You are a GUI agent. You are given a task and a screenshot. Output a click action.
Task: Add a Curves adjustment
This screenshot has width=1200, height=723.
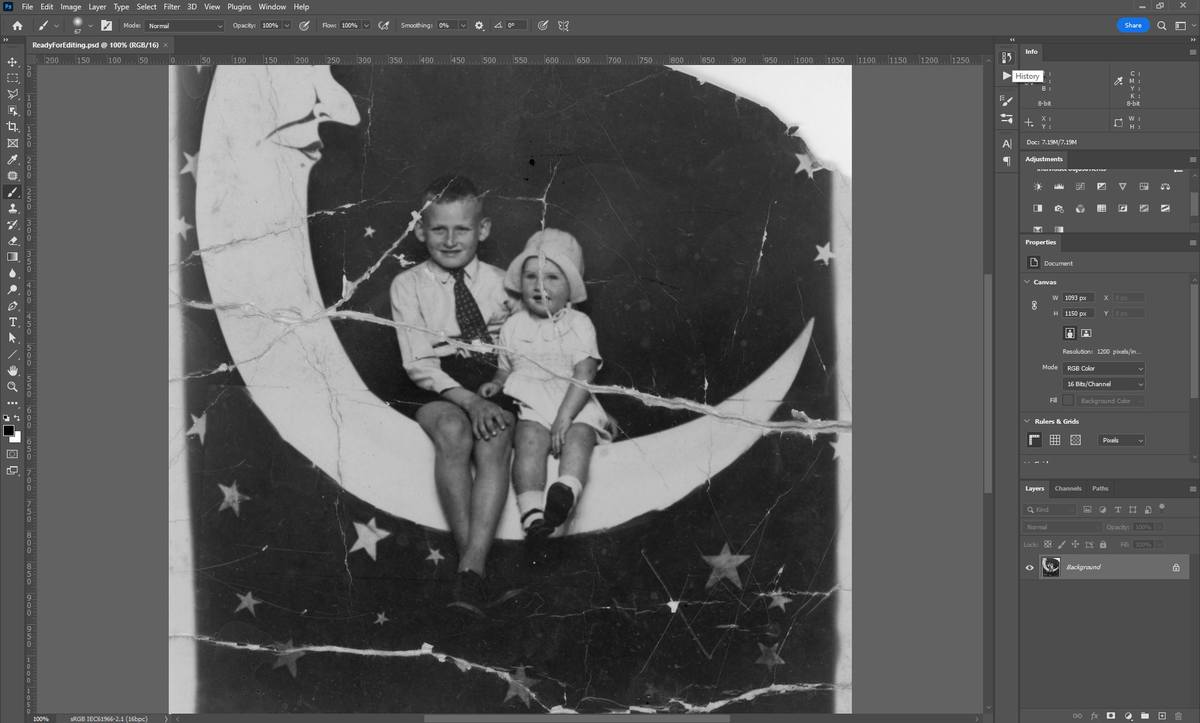coord(1080,186)
